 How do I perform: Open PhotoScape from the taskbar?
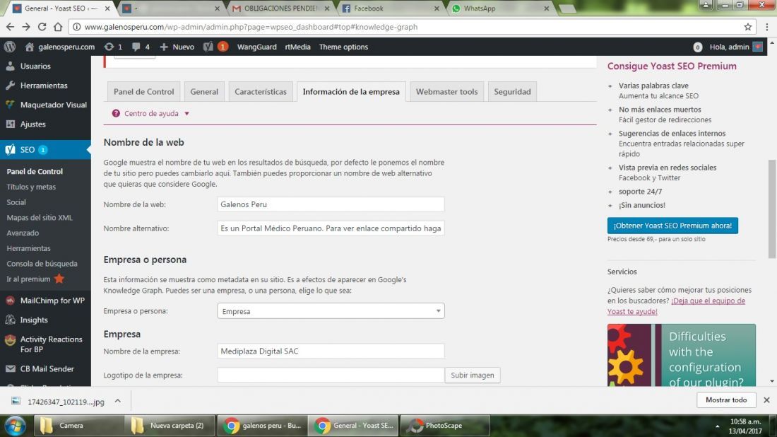[445, 426]
